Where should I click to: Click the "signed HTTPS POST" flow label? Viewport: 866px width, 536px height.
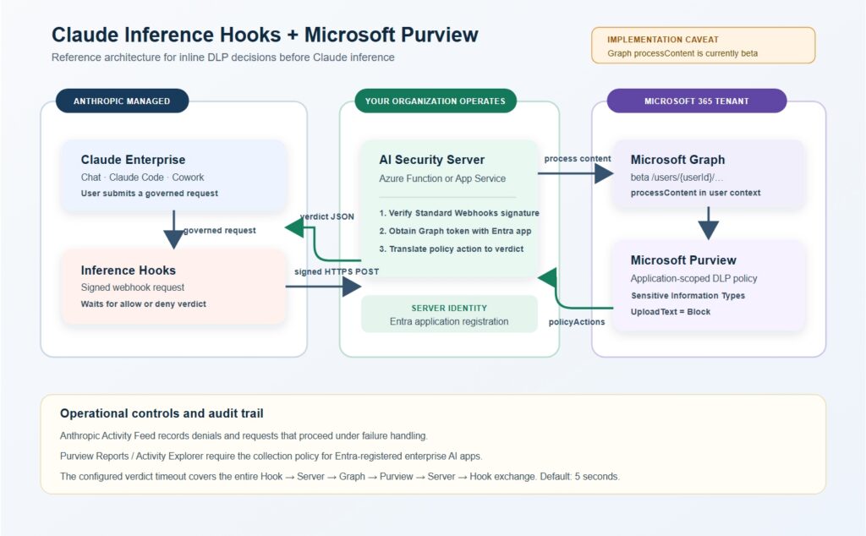click(x=337, y=271)
